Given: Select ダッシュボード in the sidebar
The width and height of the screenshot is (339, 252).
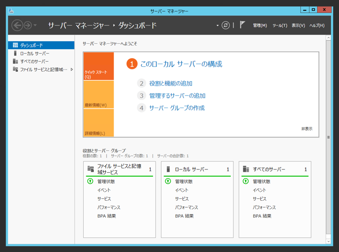Looking at the screenshot, I should [41, 45].
